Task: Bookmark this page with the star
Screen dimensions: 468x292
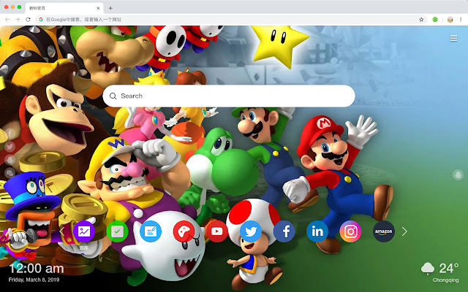Action: [421, 20]
